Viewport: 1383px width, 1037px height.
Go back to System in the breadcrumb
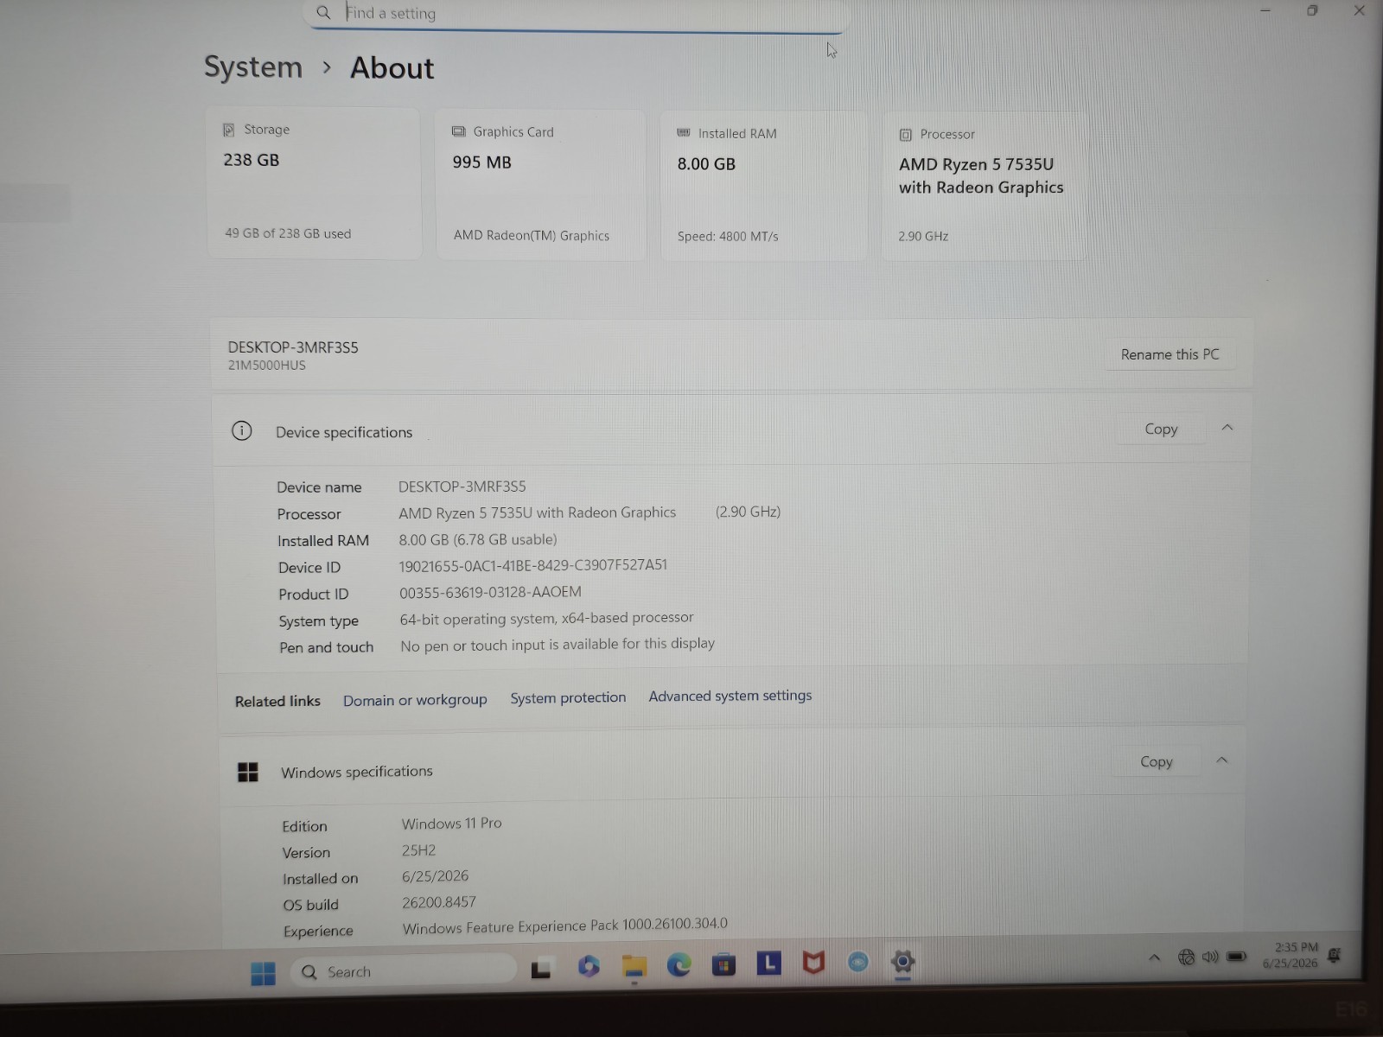point(253,67)
